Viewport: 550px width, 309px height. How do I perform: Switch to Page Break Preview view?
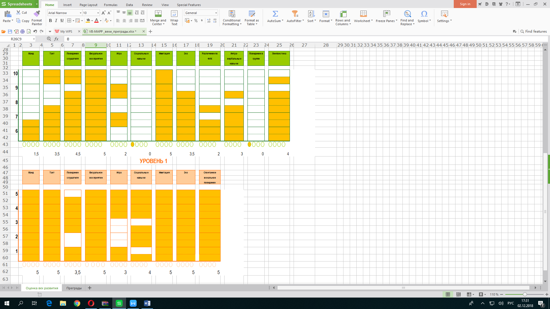point(458,294)
